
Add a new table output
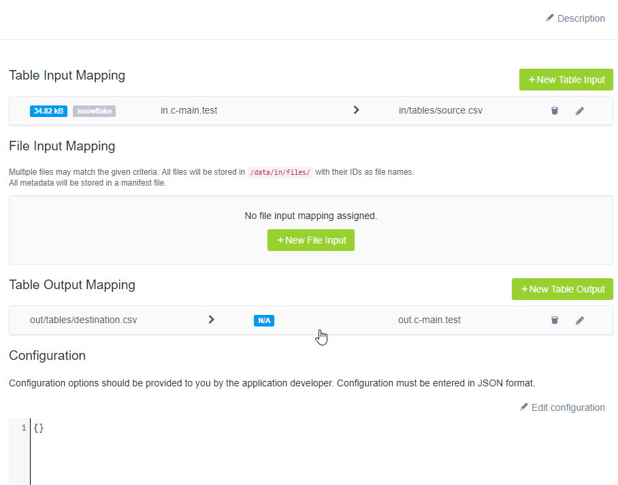click(562, 289)
